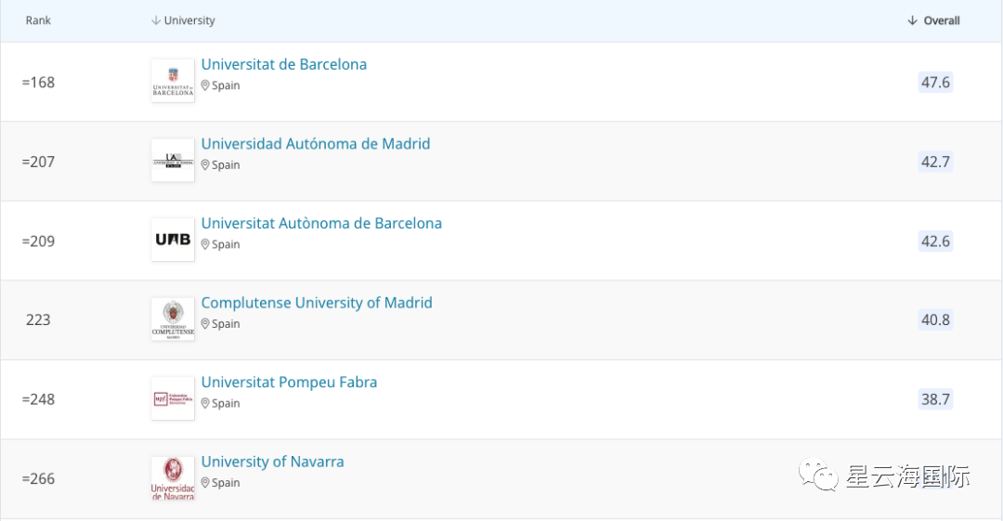Click the 38.7 overall score badge
The image size is (1003, 521).
coord(935,399)
